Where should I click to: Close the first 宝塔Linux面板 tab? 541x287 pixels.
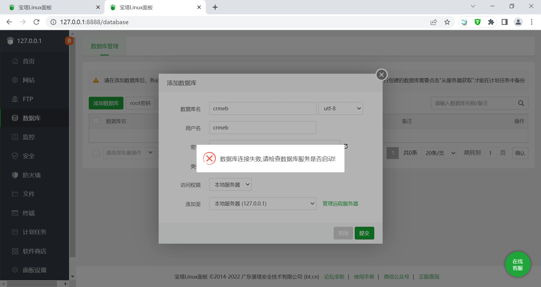[x=98, y=7]
